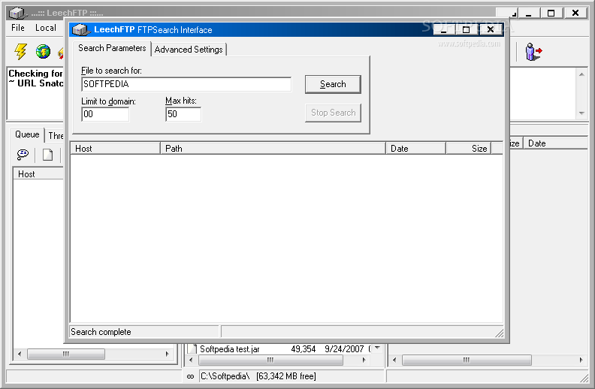
Task: Minimize the FTPSearch Interface dialog
Action: (443, 29)
